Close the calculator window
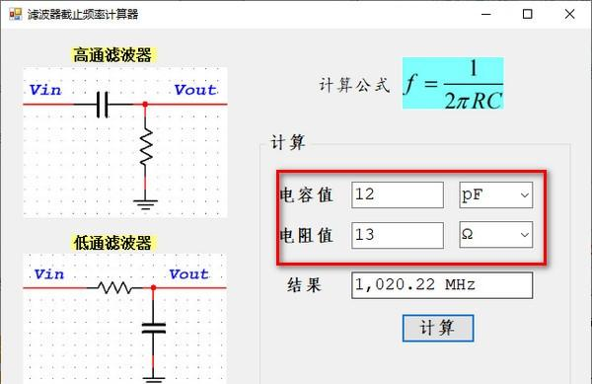Viewport: 592px width, 384px height. (x=569, y=15)
